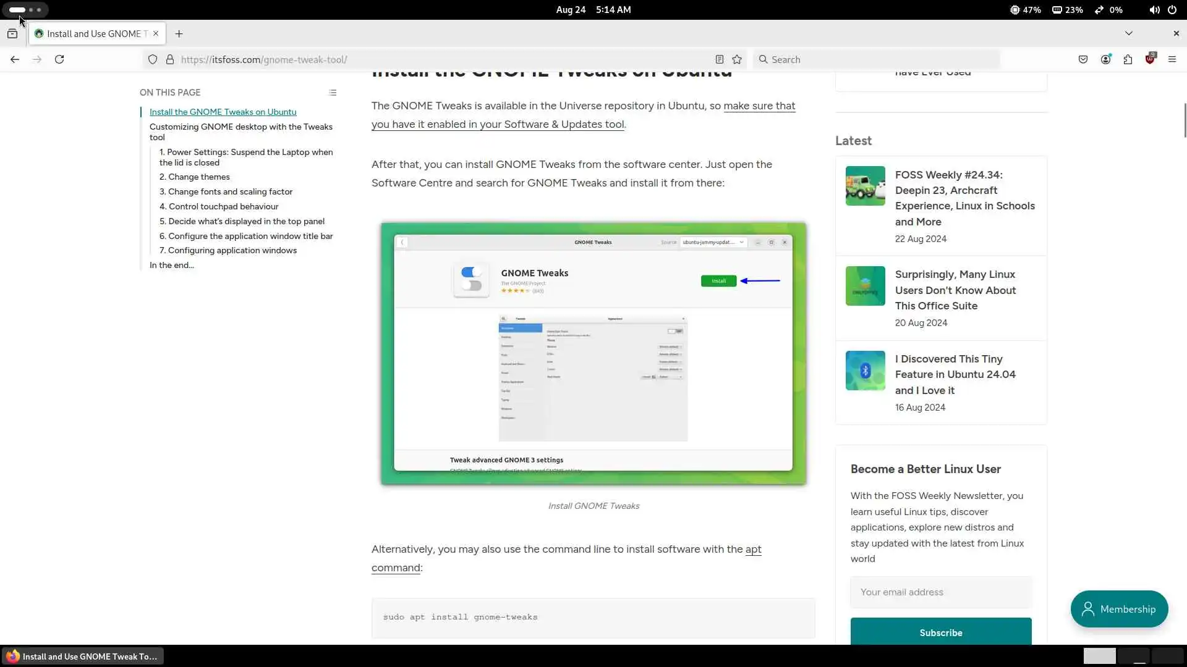Toggle the On This Page contents list
Image resolution: width=1187 pixels, height=667 pixels.
coord(333,93)
